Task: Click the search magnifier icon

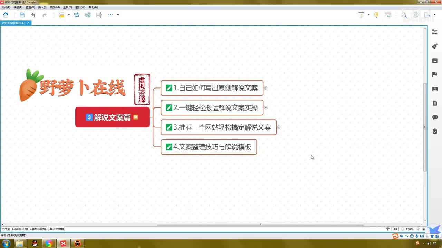Action: (404, 15)
